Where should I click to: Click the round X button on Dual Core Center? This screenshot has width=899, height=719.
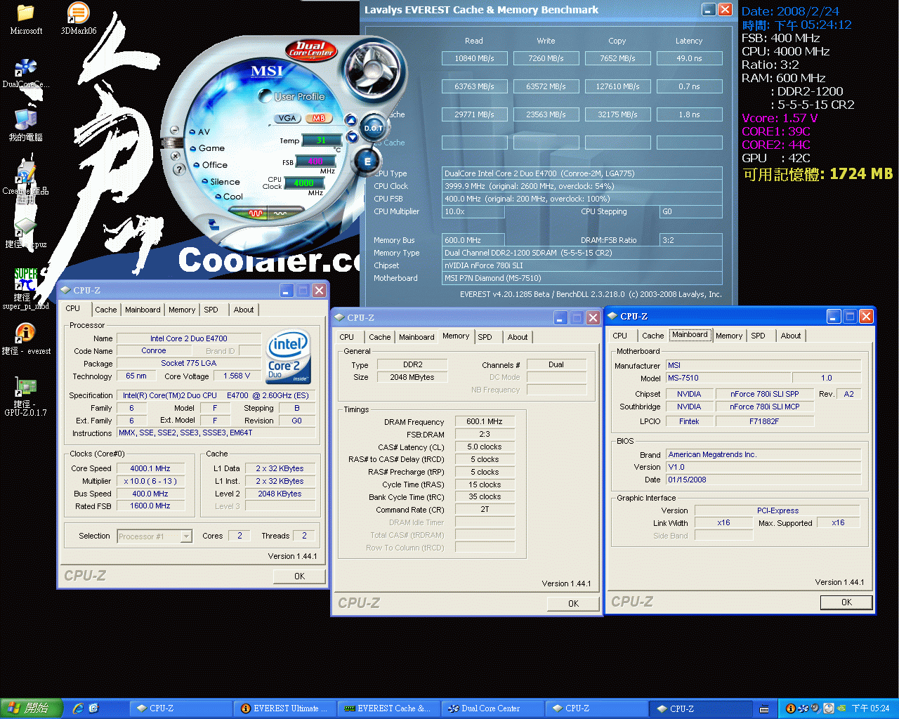tap(175, 154)
